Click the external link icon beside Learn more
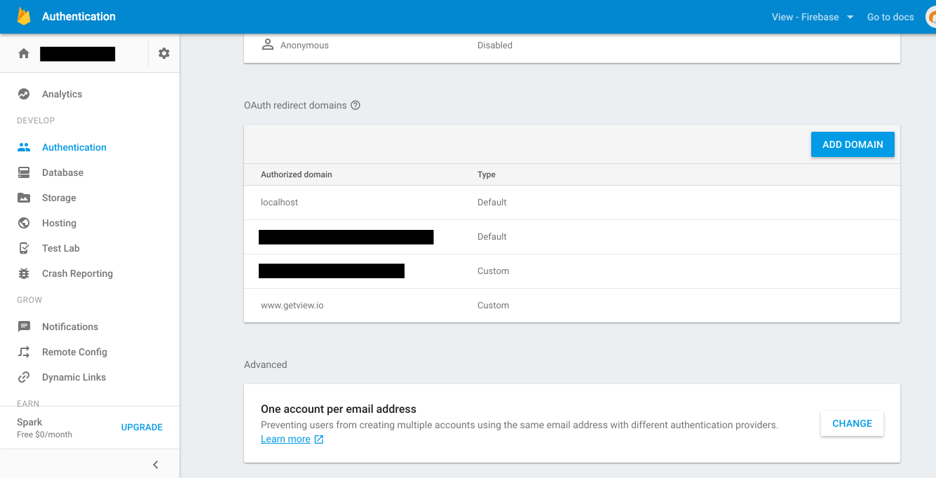936x478 pixels. tap(319, 439)
